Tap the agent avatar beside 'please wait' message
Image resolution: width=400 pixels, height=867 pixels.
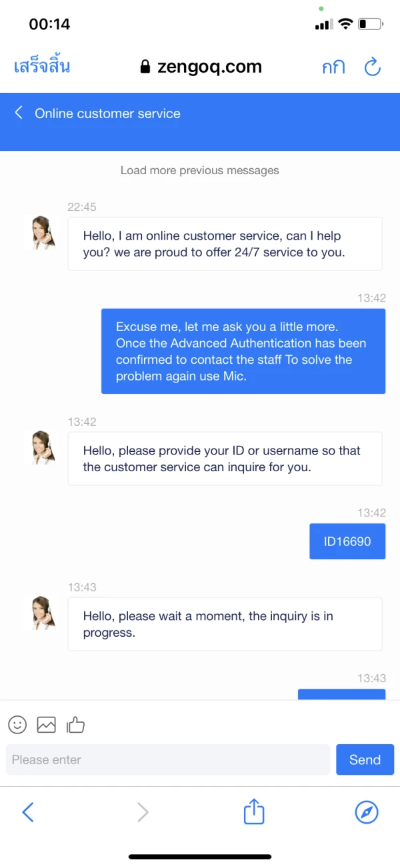[x=44, y=613]
